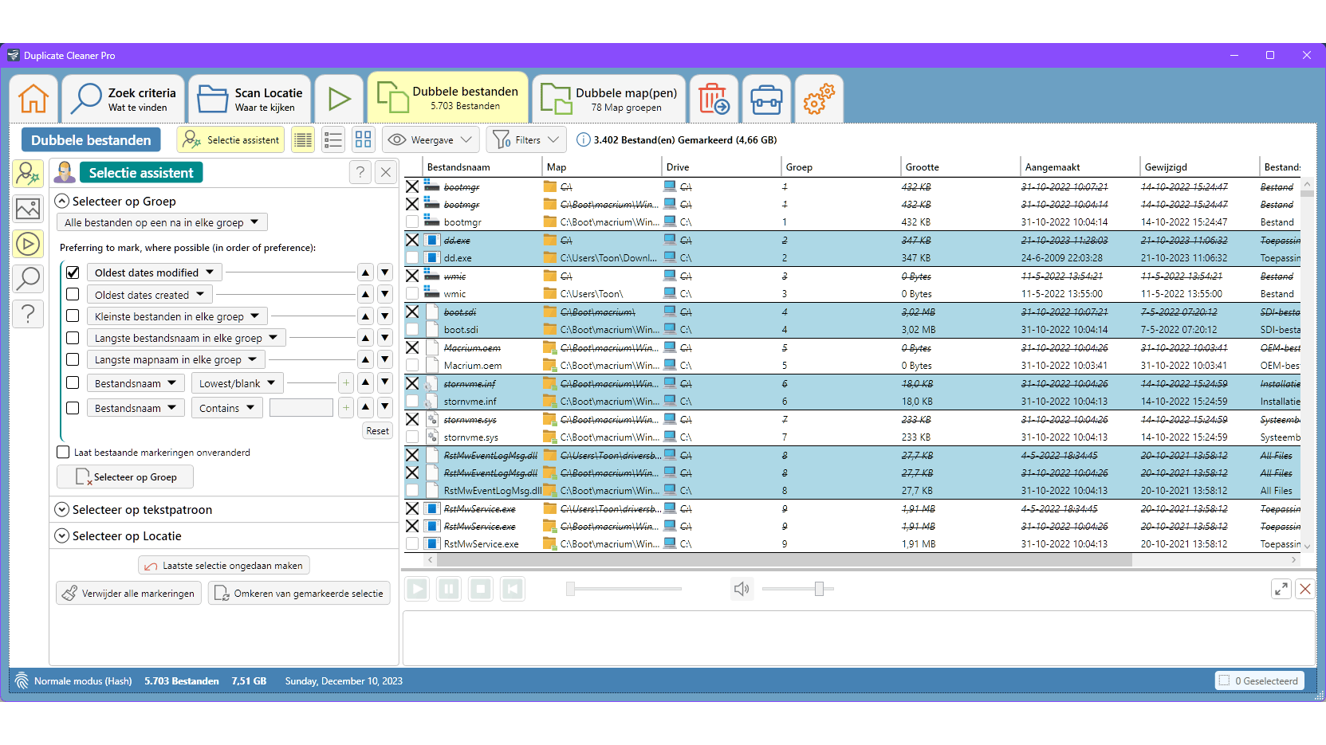
Task: Open the Contains dropdown
Action: [x=226, y=408]
